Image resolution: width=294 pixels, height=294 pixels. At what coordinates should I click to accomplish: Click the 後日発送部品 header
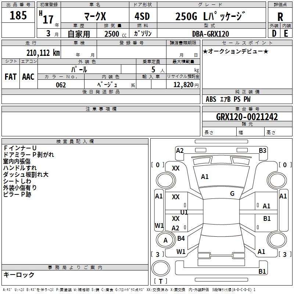click(101, 92)
